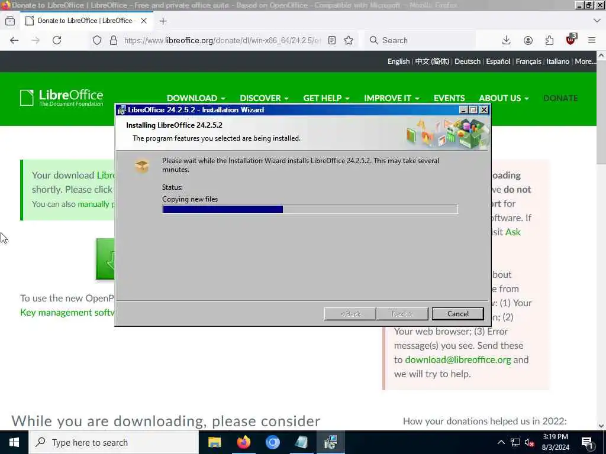Image resolution: width=606 pixels, height=454 pixels.
Task: Click the network tray icon
Action: [515, 442]
